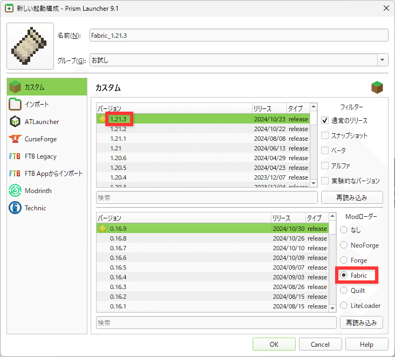Click the instance icon picker button
The image size is (395, 357).
30,46
